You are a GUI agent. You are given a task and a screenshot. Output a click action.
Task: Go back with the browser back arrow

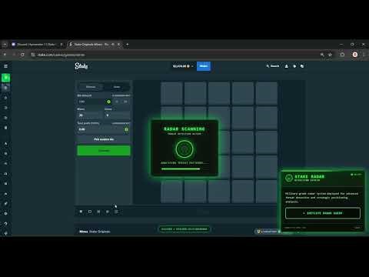pyautogui.click(x=5, y=55)
